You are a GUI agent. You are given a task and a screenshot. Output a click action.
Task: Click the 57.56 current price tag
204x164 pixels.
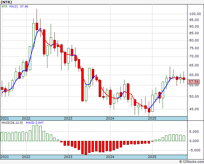(x=193, y=82)
